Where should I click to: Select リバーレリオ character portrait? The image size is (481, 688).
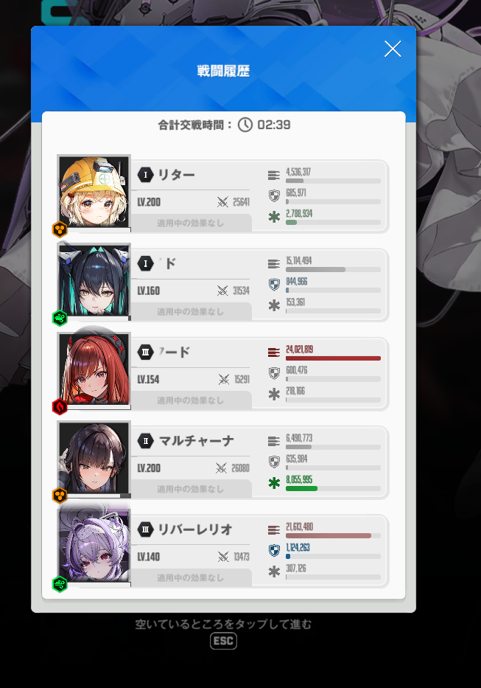click(x=94, y=546)
